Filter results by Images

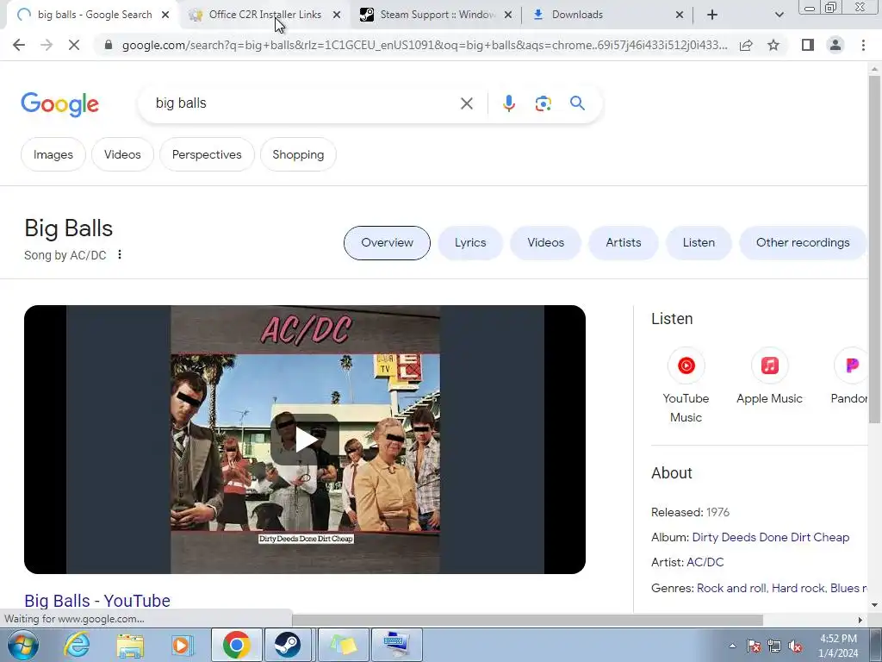pyautogui.click(x=53, y=154)
